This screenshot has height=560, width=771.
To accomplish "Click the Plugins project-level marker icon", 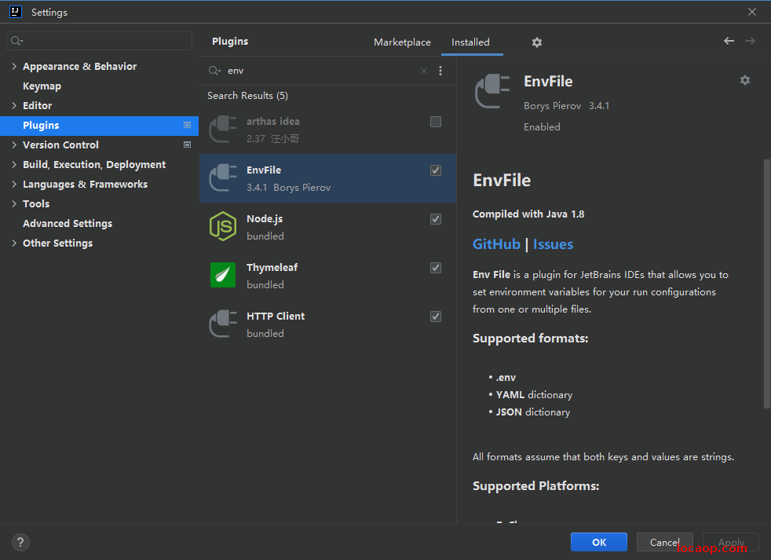I will [187, 125].
